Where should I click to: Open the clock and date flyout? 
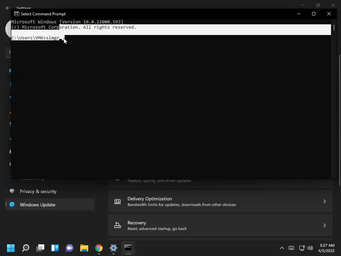(326, 248)
